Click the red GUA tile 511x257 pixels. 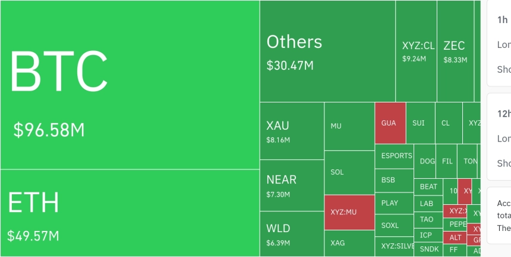point(390,123)
